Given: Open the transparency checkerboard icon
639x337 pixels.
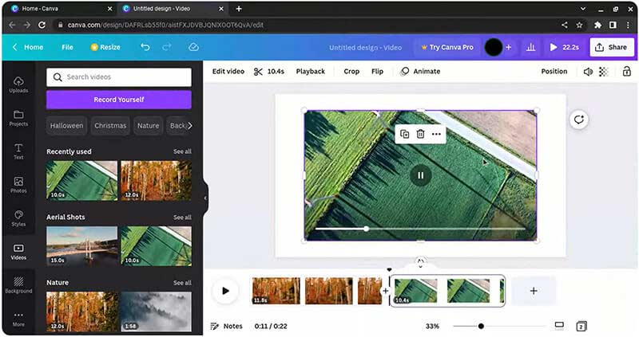Looking at the screenshot, I should click(x=604, y=71).
